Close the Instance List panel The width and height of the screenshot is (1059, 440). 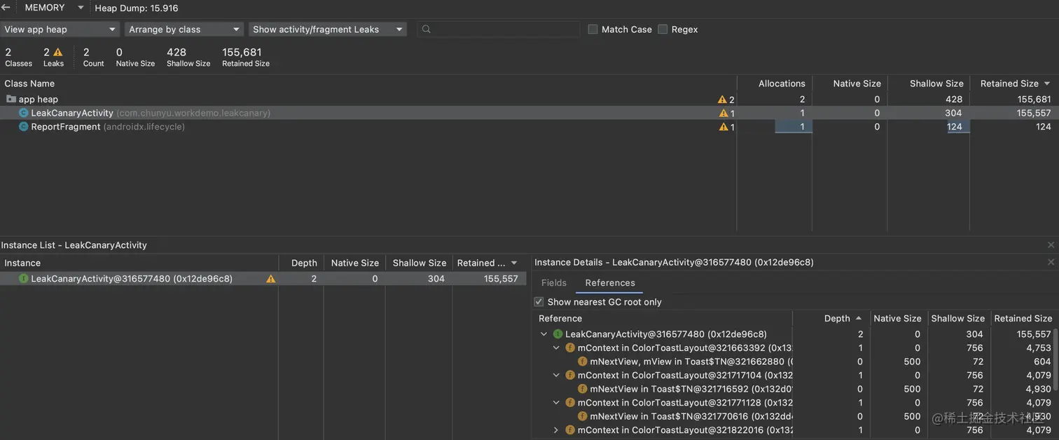(x=1051, y=245)
